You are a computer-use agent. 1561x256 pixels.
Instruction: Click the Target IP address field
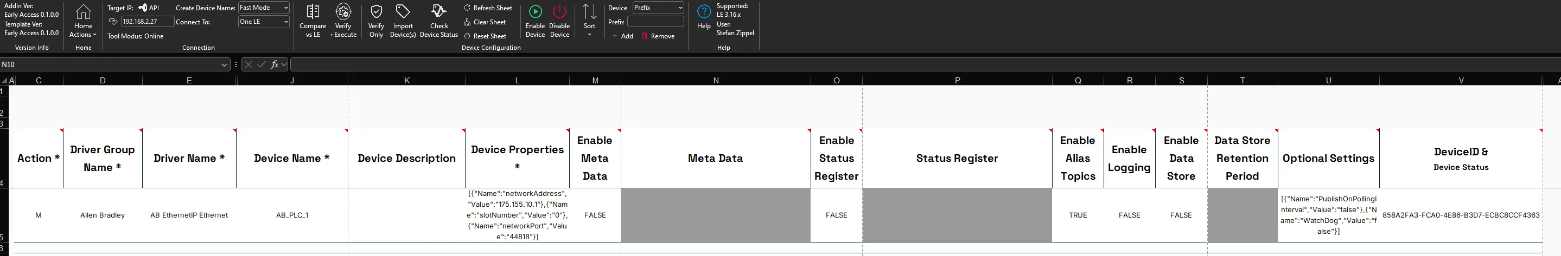(x=147, y=22)
